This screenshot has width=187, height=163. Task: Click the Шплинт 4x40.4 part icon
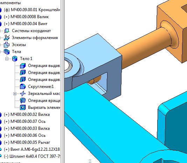pyautogui.click(x=0, y=156)
